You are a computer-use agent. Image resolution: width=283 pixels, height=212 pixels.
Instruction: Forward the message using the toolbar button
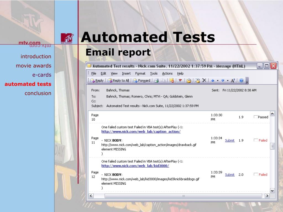(x=141, y=81)
